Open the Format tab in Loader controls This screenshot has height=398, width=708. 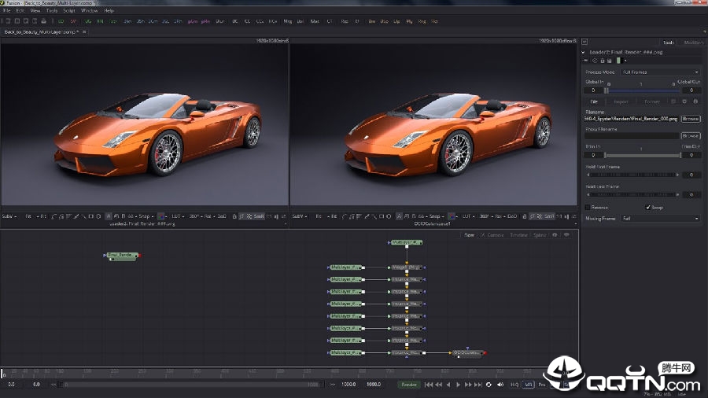click(x=652, y=101)
